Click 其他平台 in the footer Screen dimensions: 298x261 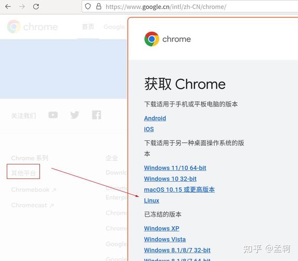coord(24,173)
